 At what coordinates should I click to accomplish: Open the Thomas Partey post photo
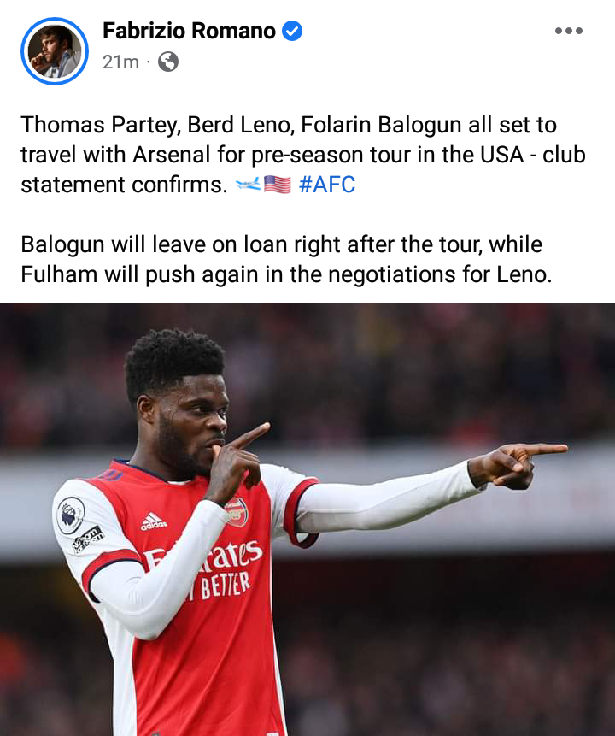(307, 520)
